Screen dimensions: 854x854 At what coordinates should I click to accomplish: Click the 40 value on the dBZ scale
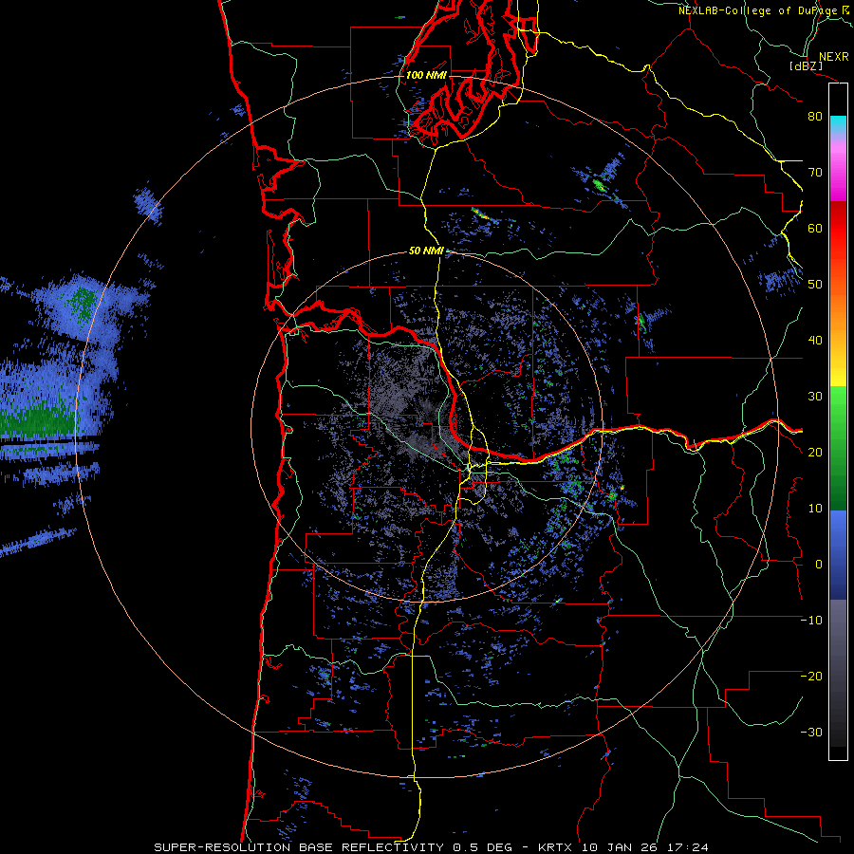click(815, 341)
